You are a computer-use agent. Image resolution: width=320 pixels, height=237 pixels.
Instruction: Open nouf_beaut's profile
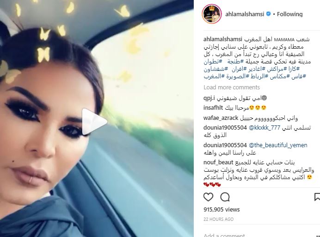coord(218,162)
